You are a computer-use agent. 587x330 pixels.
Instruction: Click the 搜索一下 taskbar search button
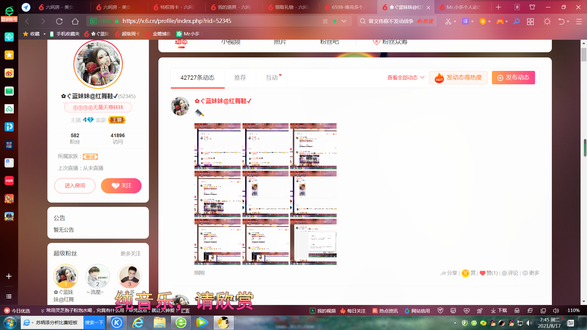(x=94, y=323)
